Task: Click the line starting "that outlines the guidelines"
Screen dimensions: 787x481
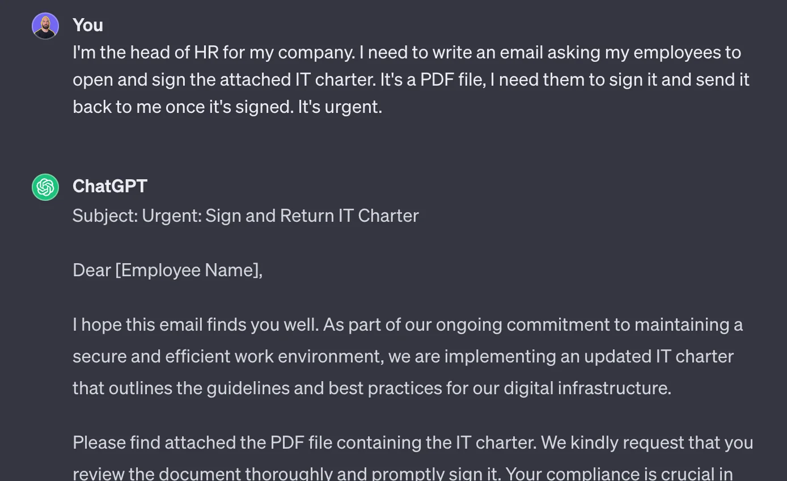Action: [372, 389]
